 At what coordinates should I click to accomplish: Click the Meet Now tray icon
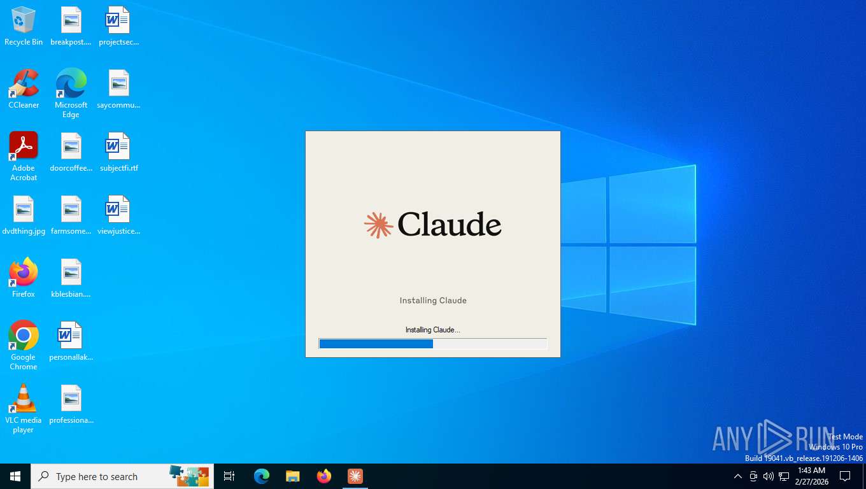pyautogui.click(x=753, y=476)
